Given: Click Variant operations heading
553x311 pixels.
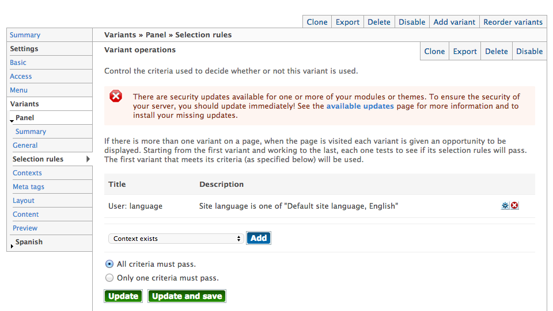Looking at the screenshot, I should (139, 50).
